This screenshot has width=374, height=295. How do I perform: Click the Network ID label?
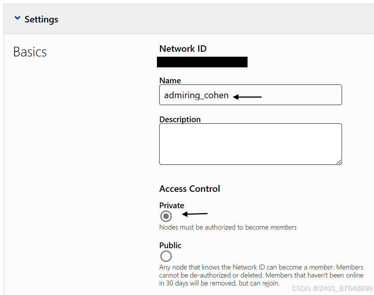point(183,49)
